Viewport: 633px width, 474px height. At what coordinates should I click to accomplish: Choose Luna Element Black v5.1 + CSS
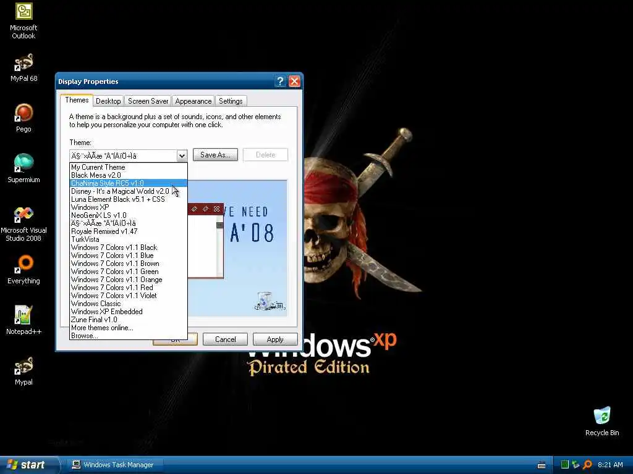coord(129,199)
